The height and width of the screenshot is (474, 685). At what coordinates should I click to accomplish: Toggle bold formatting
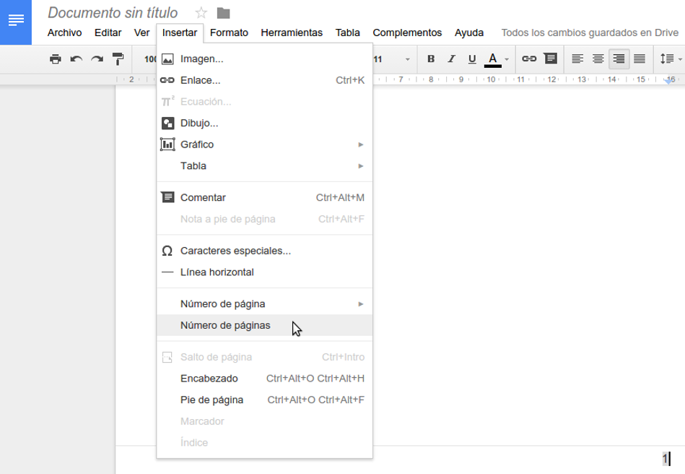tap(431, 59)
